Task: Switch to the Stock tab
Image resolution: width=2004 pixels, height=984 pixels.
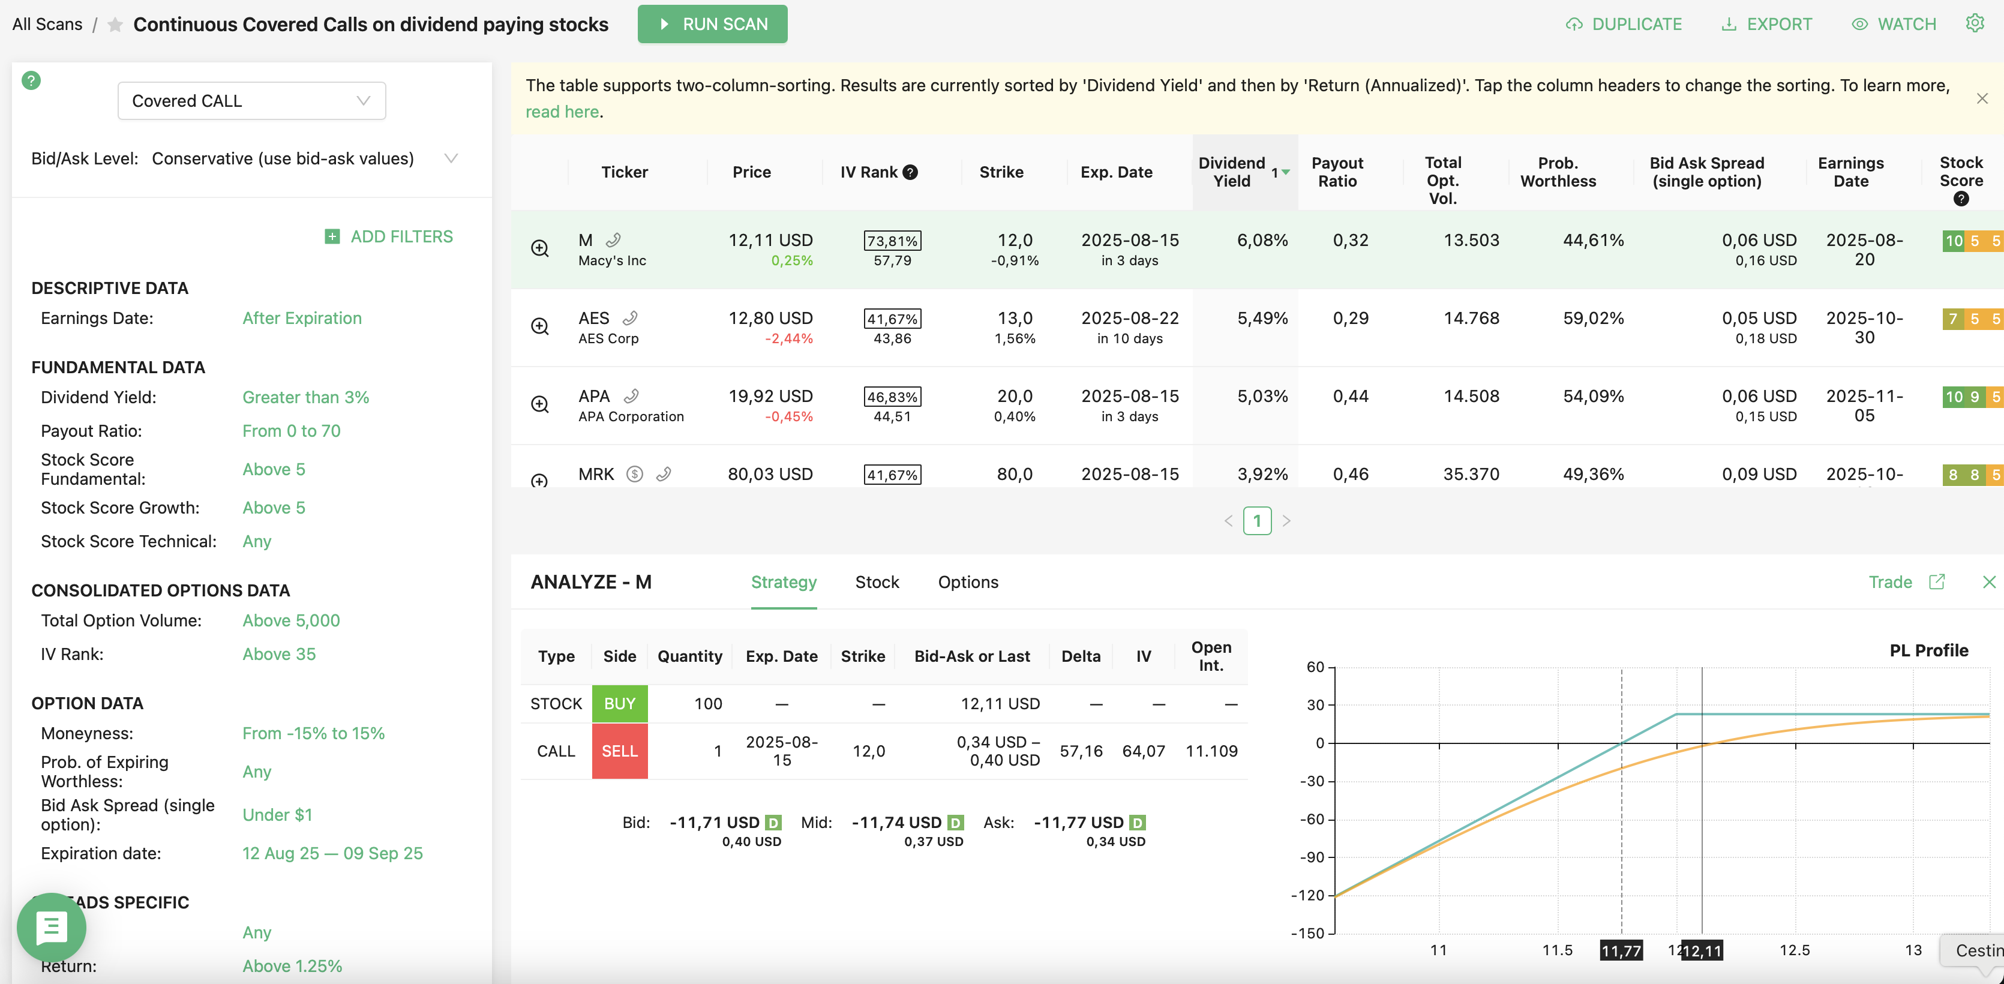Action: click(x=877, y=582)
